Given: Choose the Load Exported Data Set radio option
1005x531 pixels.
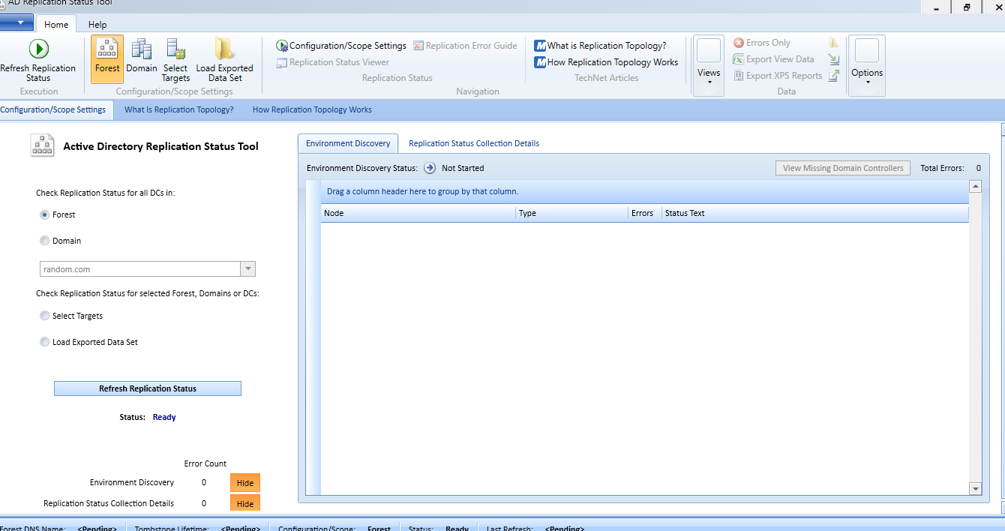Looking at the screenshot, I should 45,342.
